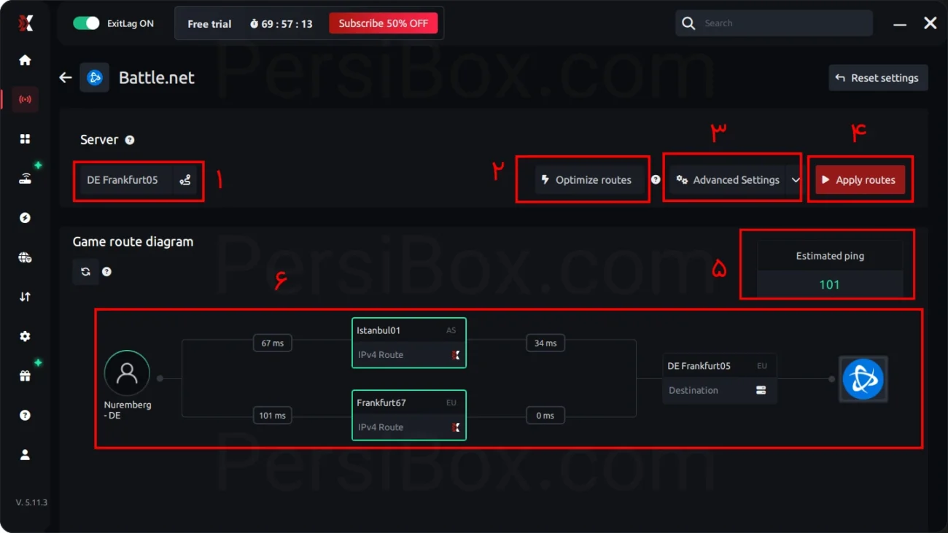Click the help icon next to Server
The width and height of the screenshot is (948, 533).
click(x=130, y=140)
